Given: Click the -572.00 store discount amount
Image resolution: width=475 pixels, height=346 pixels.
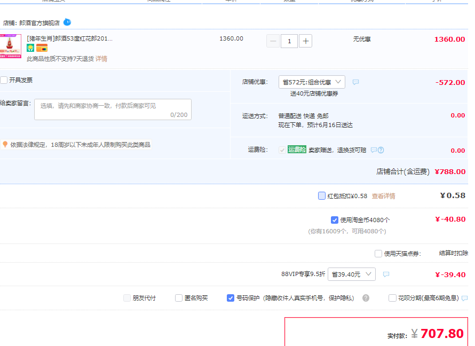Looking at the screenshot, I should point(450,82).
